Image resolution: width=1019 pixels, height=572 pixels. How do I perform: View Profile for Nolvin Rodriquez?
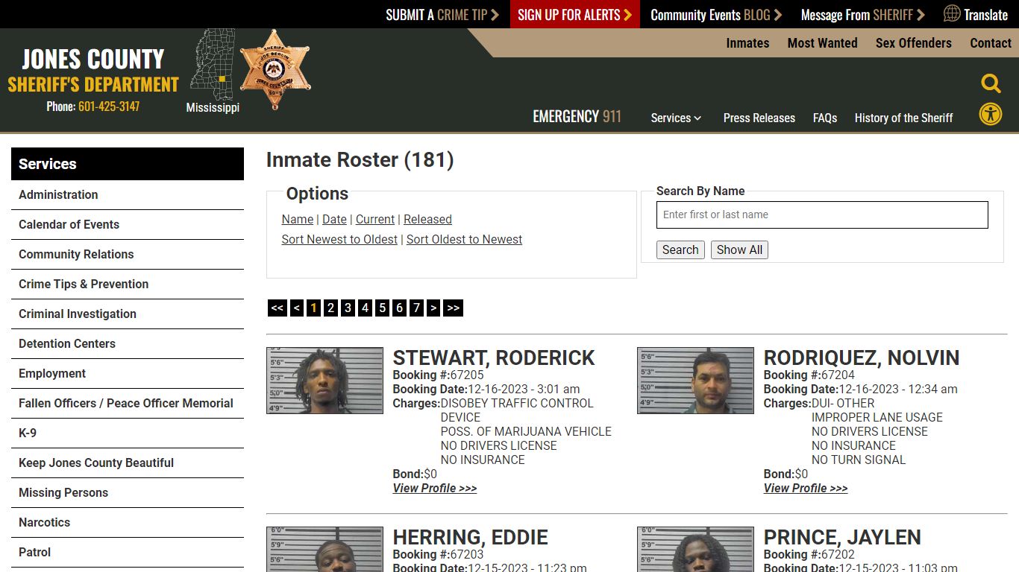pyautogui.click(x=806, y=488)
